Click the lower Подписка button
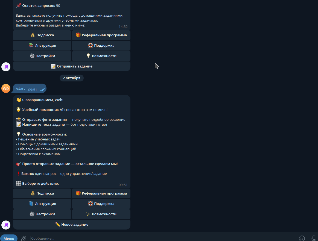The height and width of the screenshot is (241, 318). click(42, 193)
